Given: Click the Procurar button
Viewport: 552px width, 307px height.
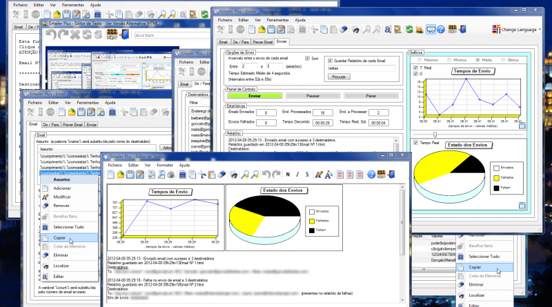Looking at the screenshot, I should coord(337,77).
